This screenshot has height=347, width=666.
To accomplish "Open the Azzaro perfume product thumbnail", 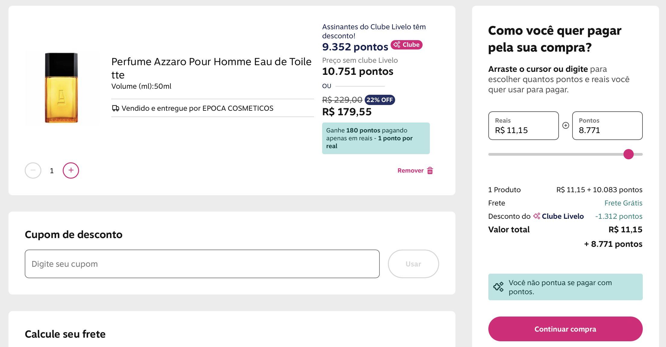I will pyautogui.click(x=62, y=88).
